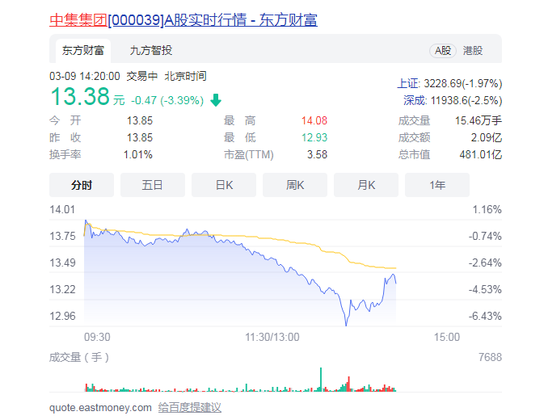Select the 东方财富 tab
The width and height of the screenshot is (544, 420).
(x=83, y=51)
